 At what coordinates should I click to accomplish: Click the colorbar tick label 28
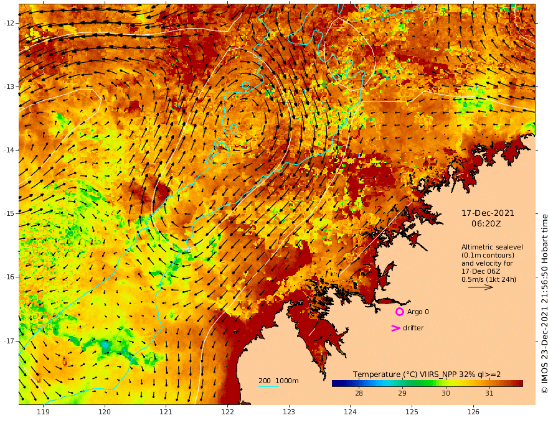click(359, 393)
